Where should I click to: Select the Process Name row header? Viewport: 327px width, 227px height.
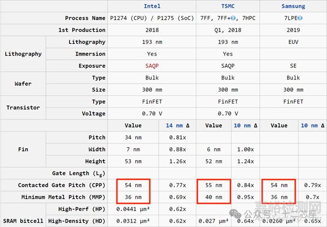(x=85, y=18)
